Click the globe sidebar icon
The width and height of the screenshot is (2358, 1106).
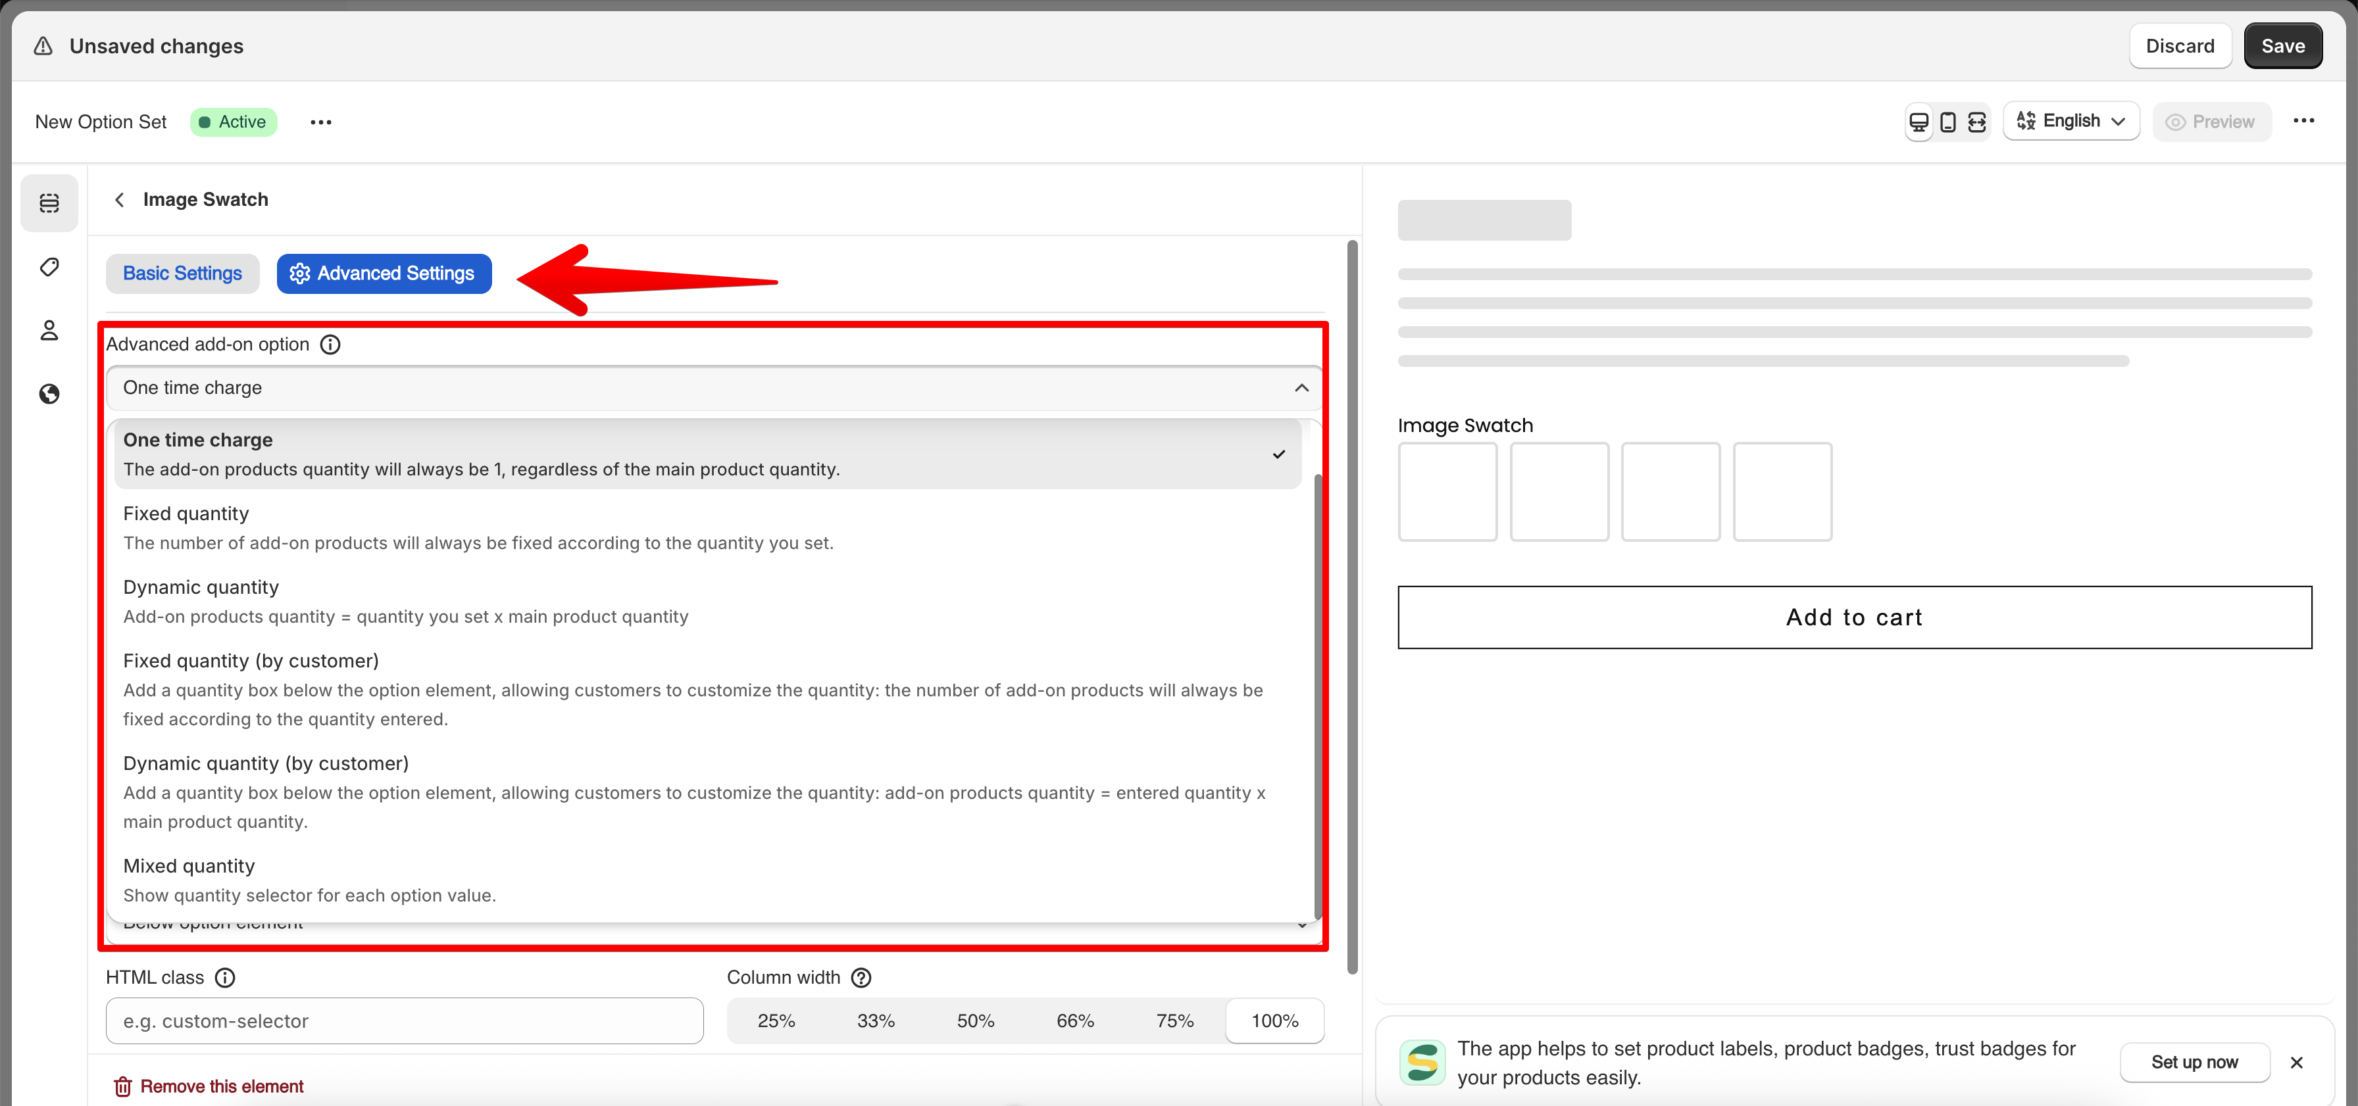(x=49, y=395)
